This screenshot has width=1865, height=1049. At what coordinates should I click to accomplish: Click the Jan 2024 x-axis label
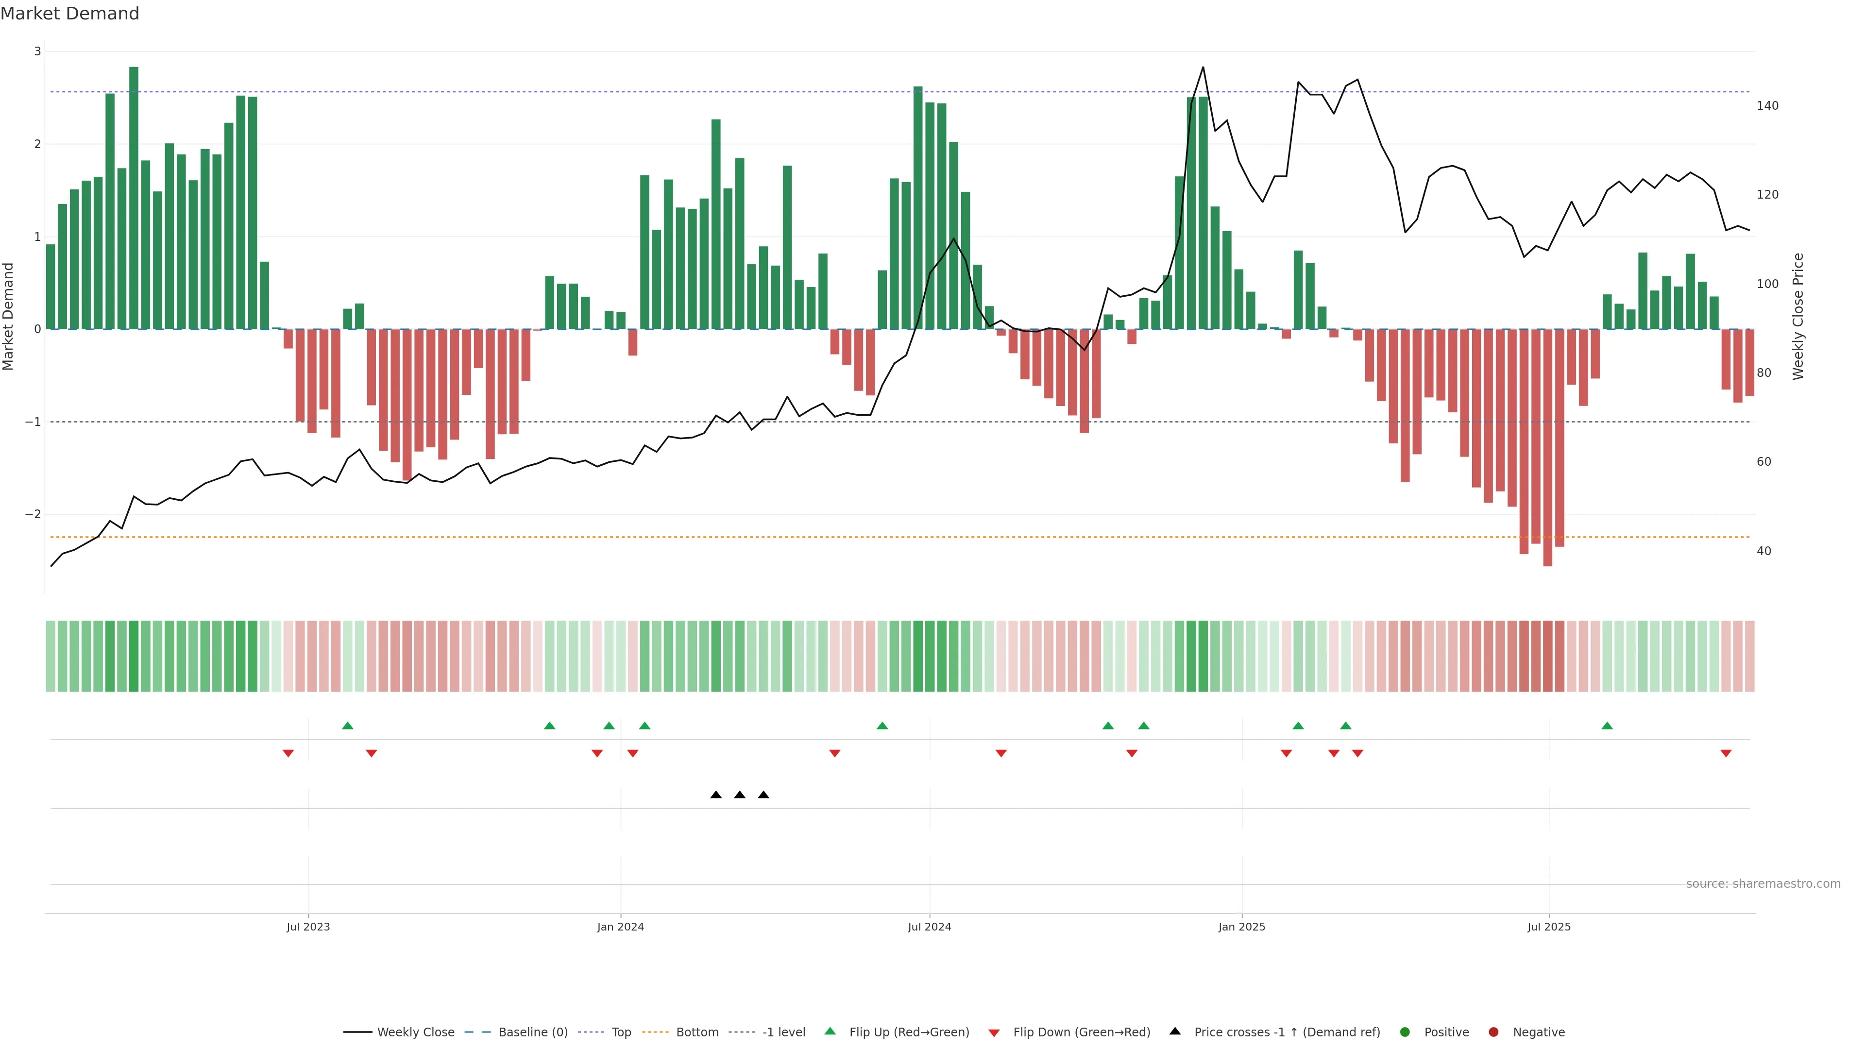tap(621, 927)
